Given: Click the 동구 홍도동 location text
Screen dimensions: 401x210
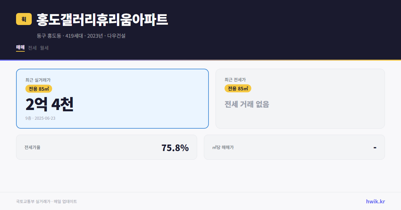Looking at the screenshot, I should pos(49,36).
